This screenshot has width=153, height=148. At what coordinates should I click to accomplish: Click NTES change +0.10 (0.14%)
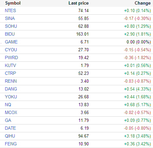pos(137,10)
